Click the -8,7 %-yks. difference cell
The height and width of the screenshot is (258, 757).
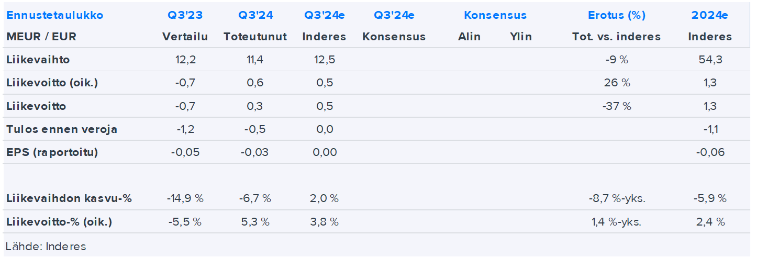[616, 198]
